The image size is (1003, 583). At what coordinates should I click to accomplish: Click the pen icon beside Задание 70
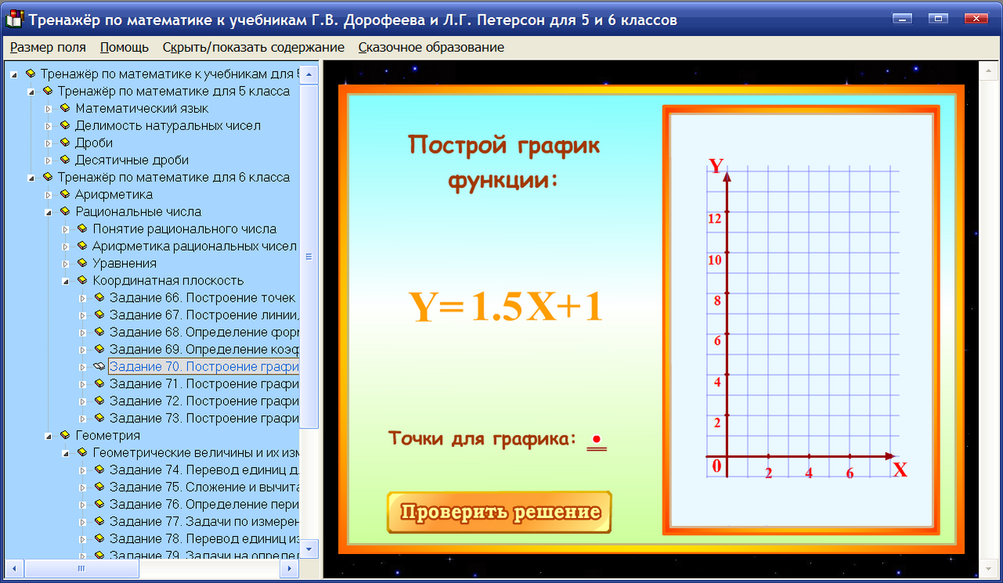tap(98, 366)
